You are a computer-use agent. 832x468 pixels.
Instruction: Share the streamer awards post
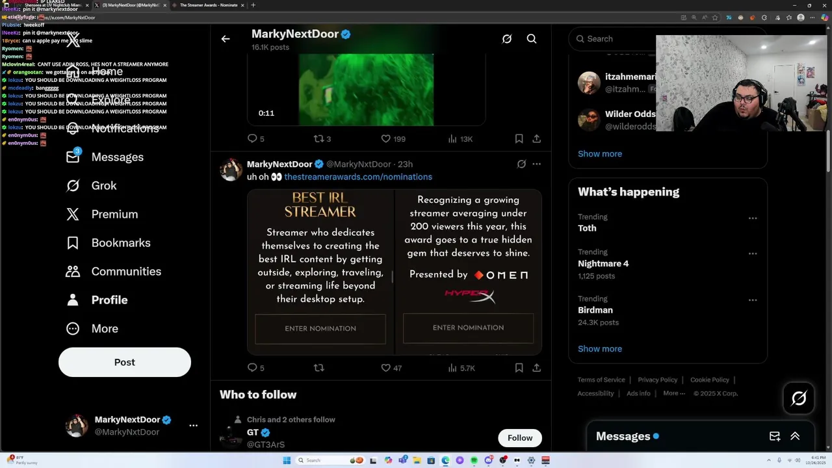coord(536,368)
